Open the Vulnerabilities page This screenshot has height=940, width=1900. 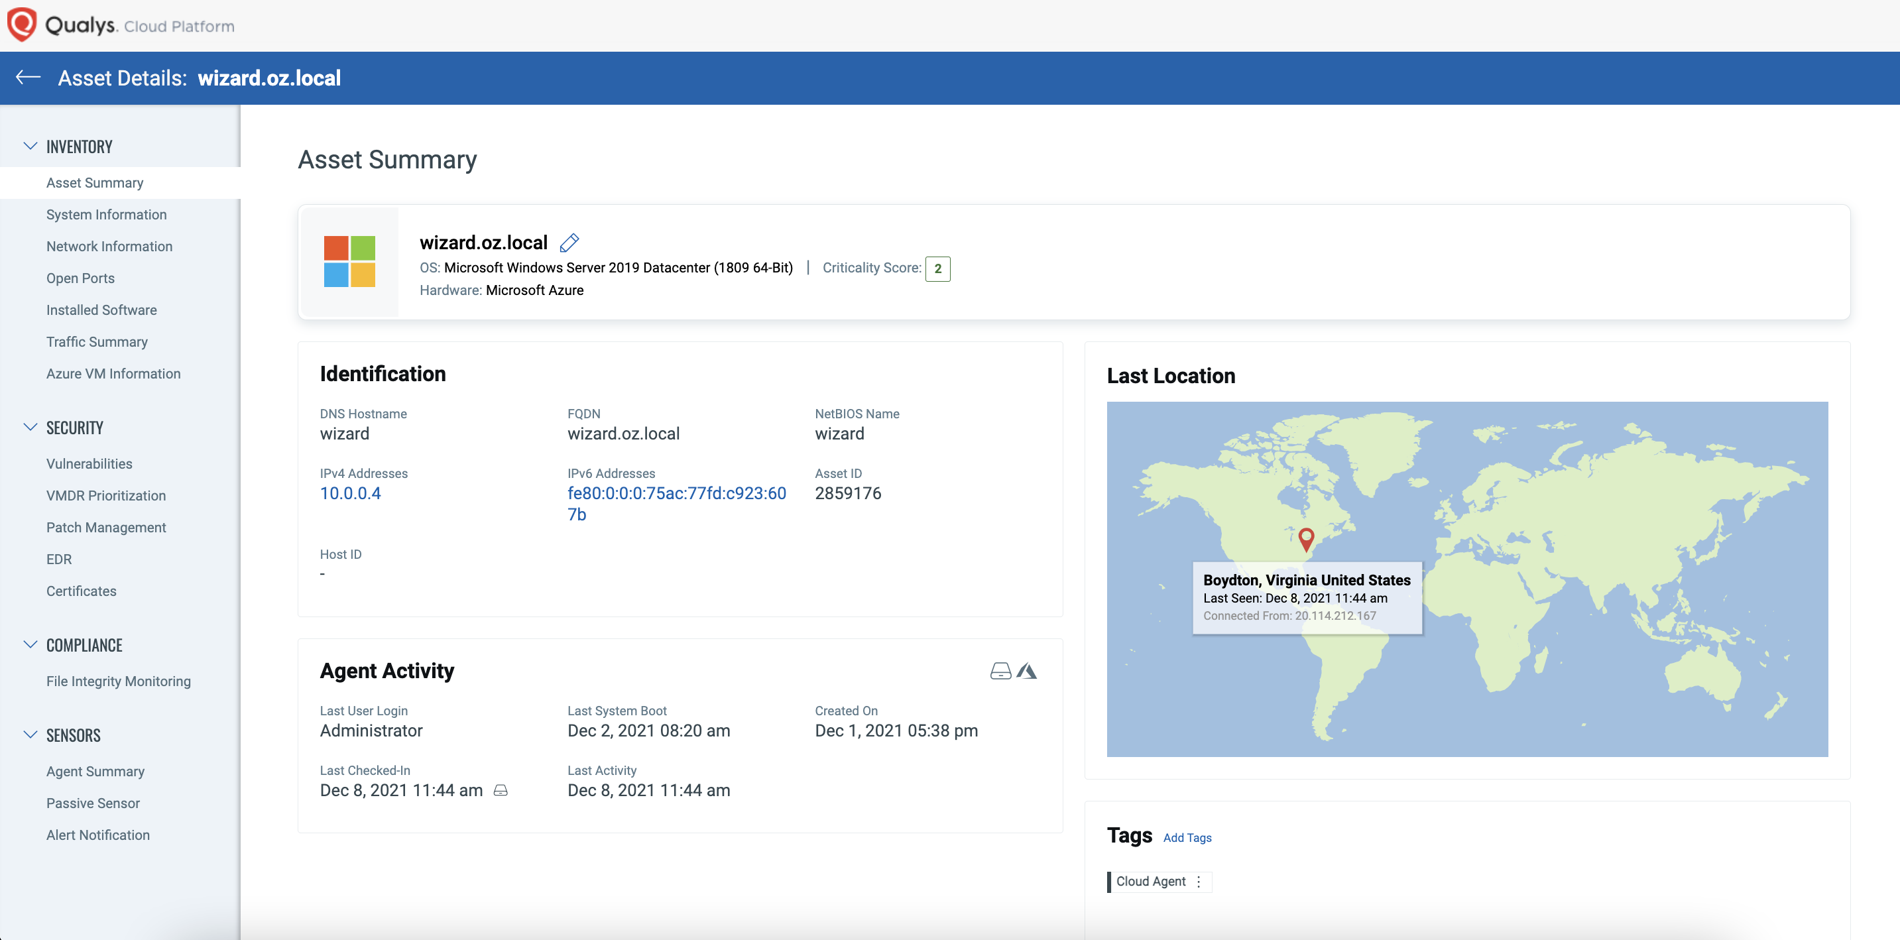pos(89,463)
